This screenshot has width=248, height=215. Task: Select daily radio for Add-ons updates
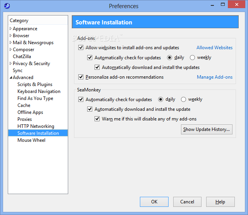(169, 58)
